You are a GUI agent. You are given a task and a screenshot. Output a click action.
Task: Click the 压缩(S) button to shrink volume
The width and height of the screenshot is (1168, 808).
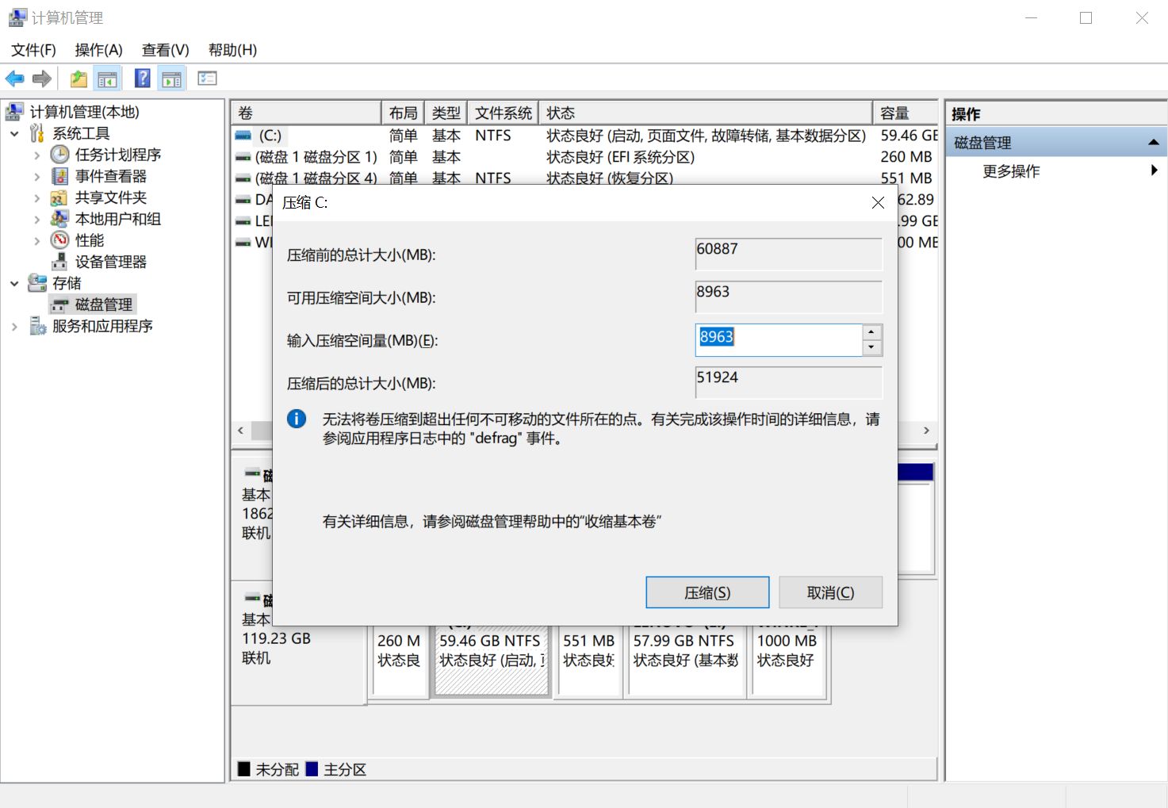tap(707, 592)
